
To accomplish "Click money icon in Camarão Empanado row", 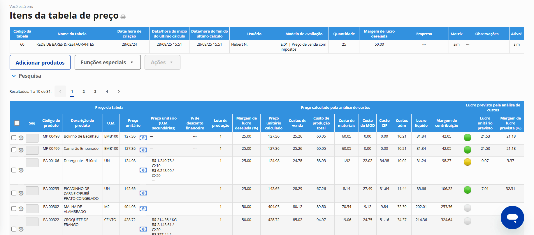I will coord(143,150).
